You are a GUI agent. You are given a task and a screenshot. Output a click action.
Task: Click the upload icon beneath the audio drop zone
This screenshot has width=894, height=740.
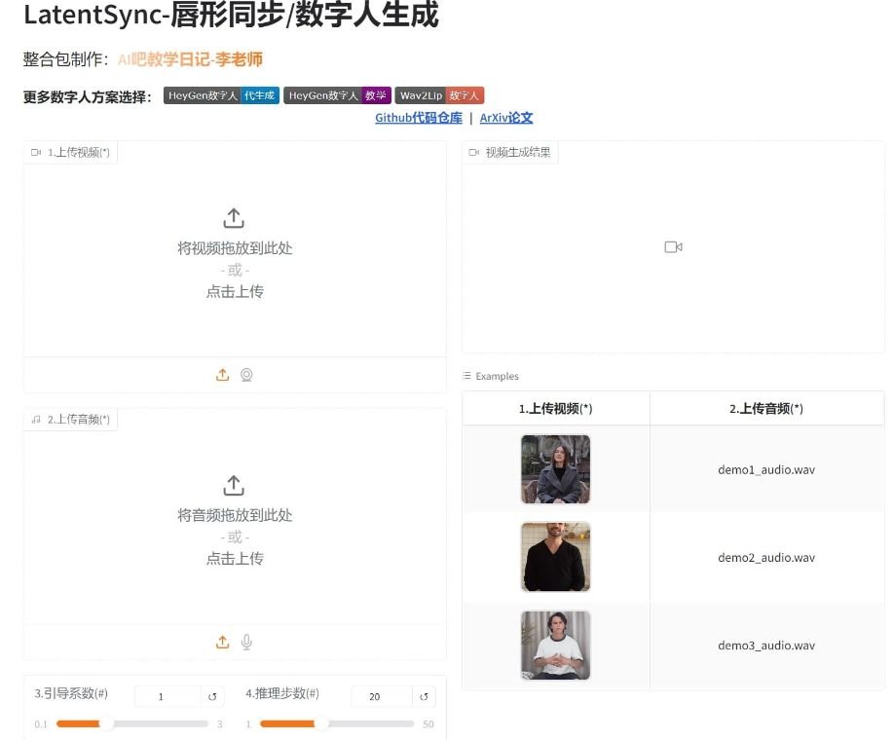[x=221, y=643]
